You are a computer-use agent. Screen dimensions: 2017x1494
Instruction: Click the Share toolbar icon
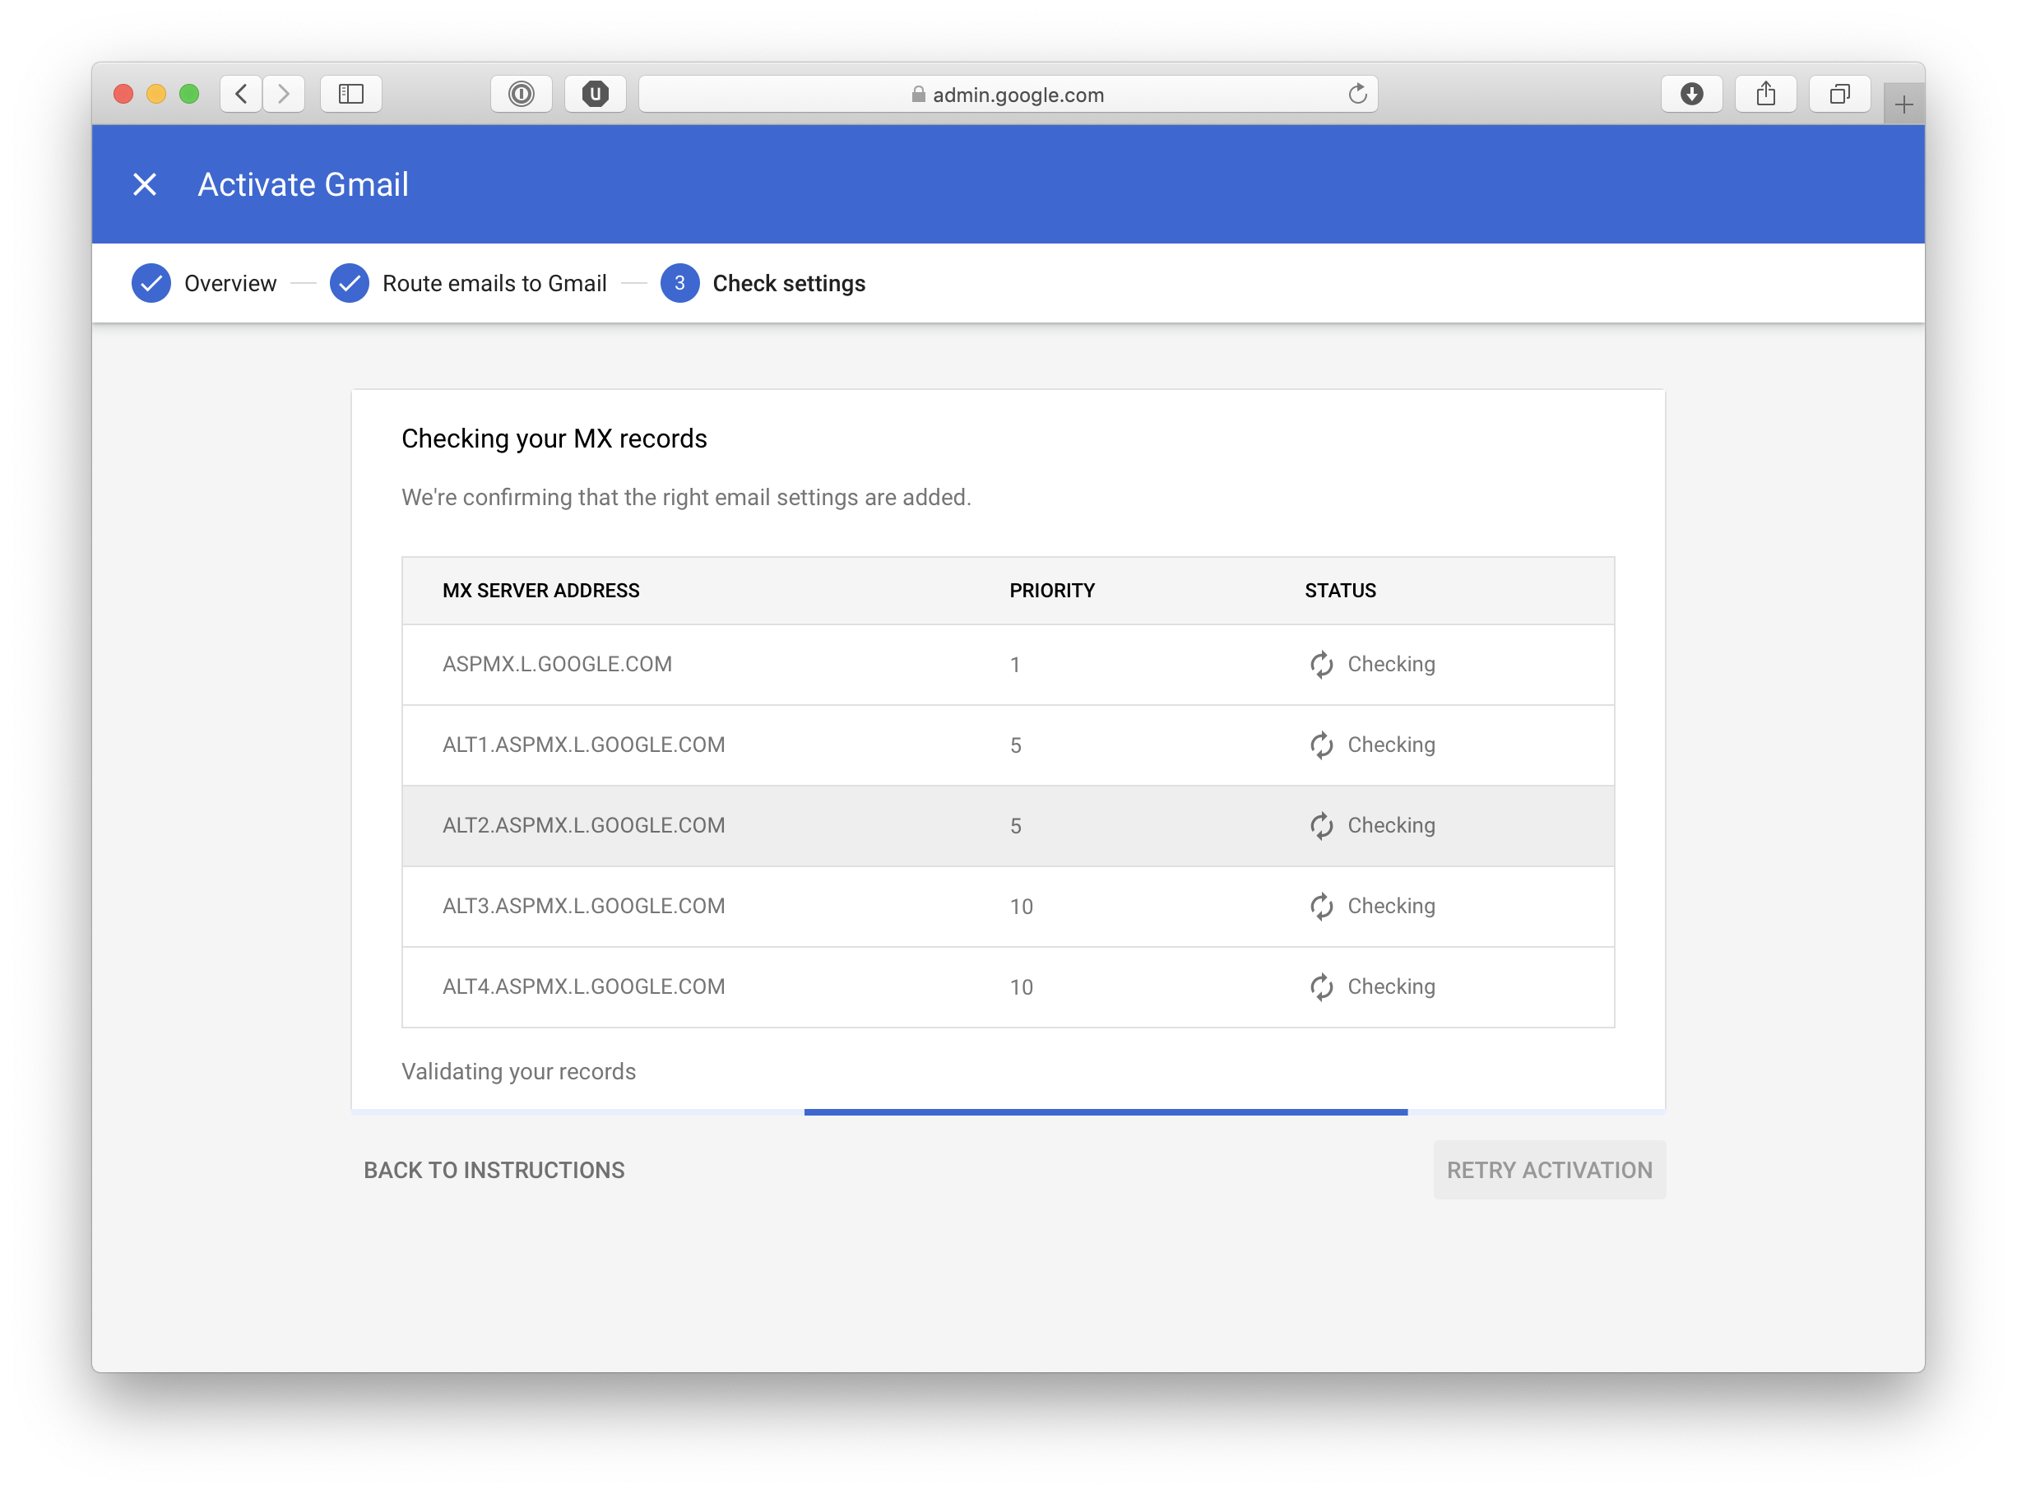(1765, 94)
